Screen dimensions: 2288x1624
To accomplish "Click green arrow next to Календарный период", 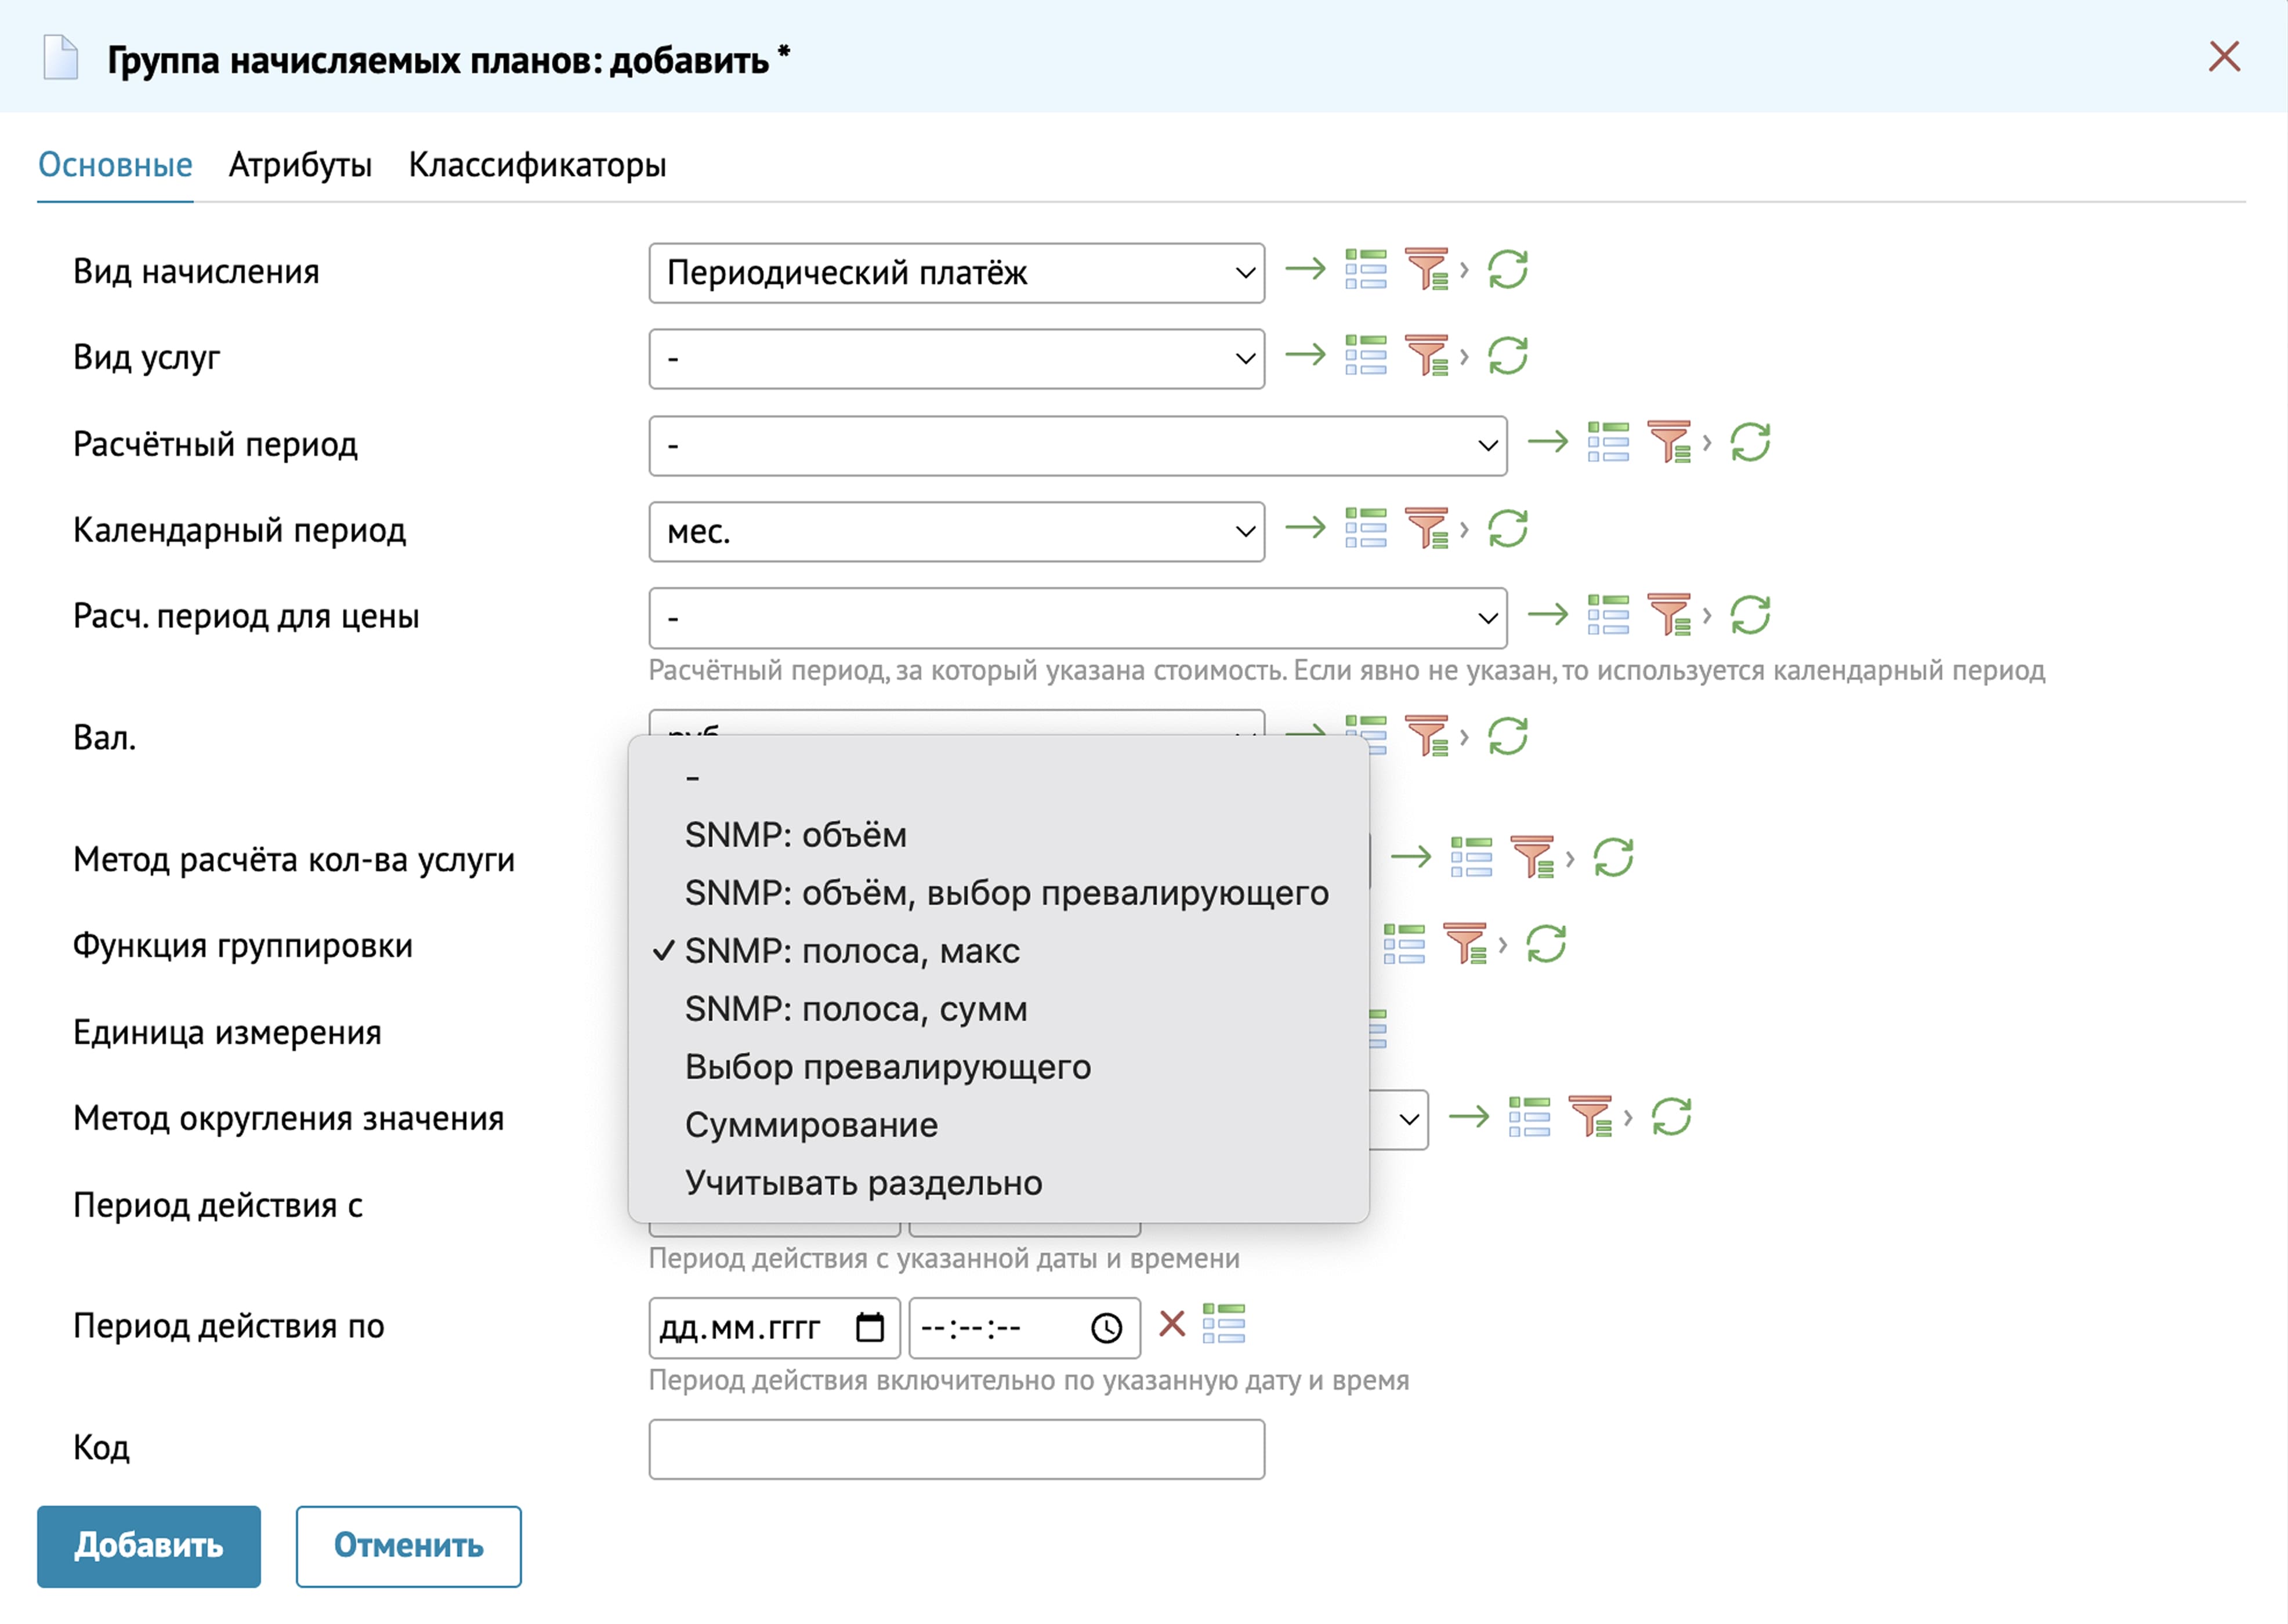I will coord(1305,528).
